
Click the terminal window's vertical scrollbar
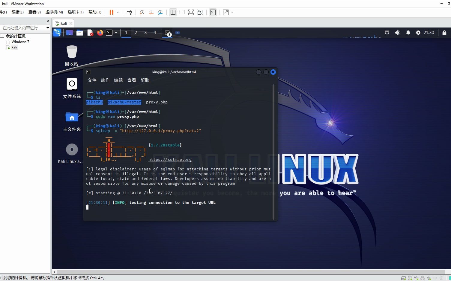point(273,152)
